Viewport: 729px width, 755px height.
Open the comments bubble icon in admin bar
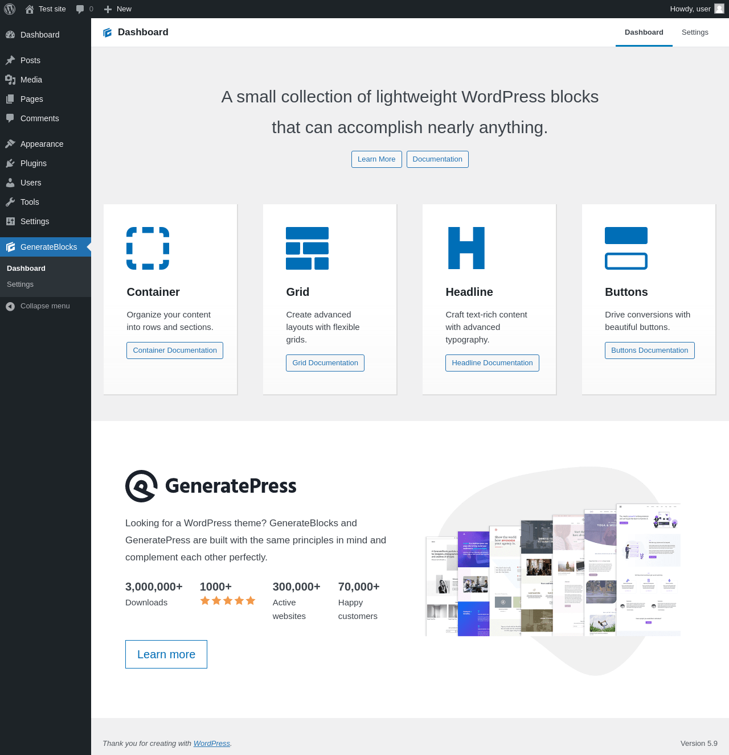(x=80, y=9)
